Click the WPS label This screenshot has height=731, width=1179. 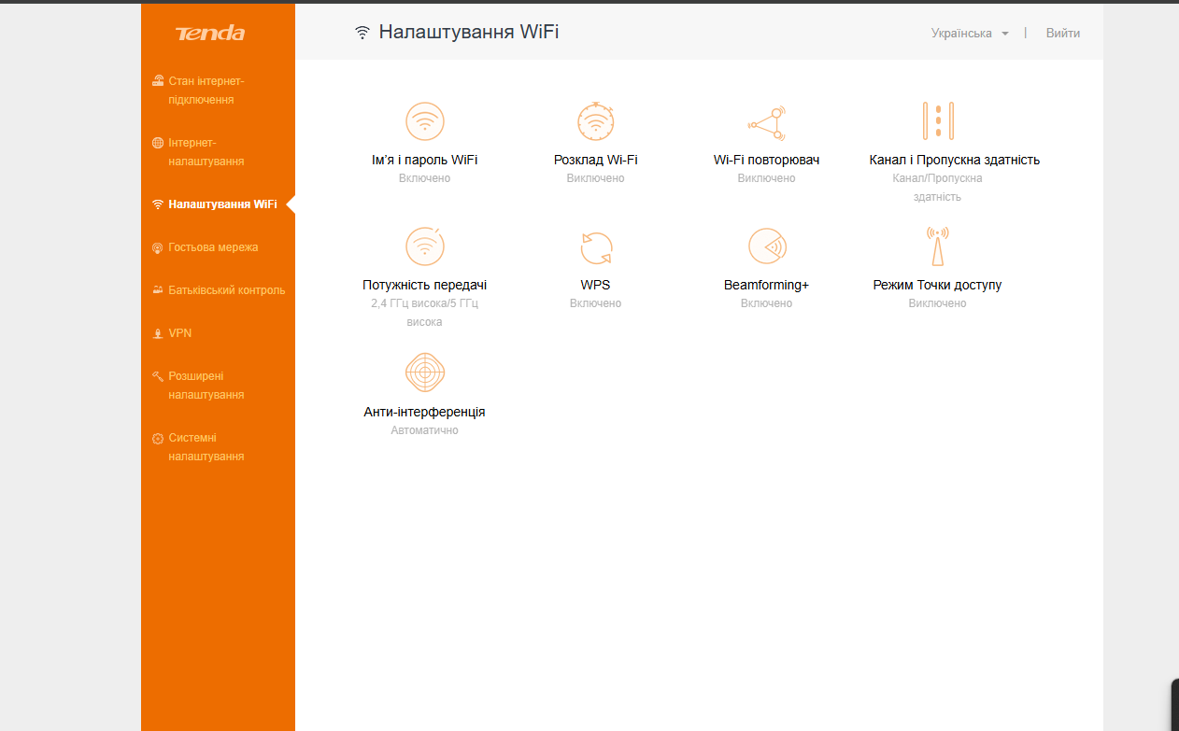tap(596, 285)
